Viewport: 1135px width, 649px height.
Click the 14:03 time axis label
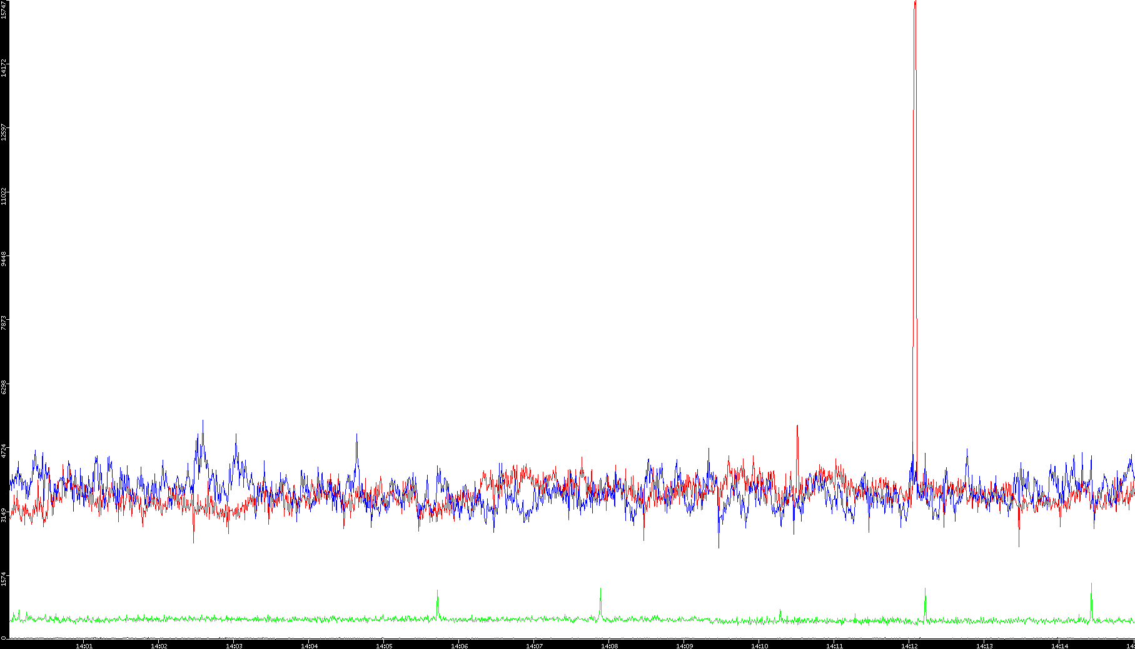[234, 646]
